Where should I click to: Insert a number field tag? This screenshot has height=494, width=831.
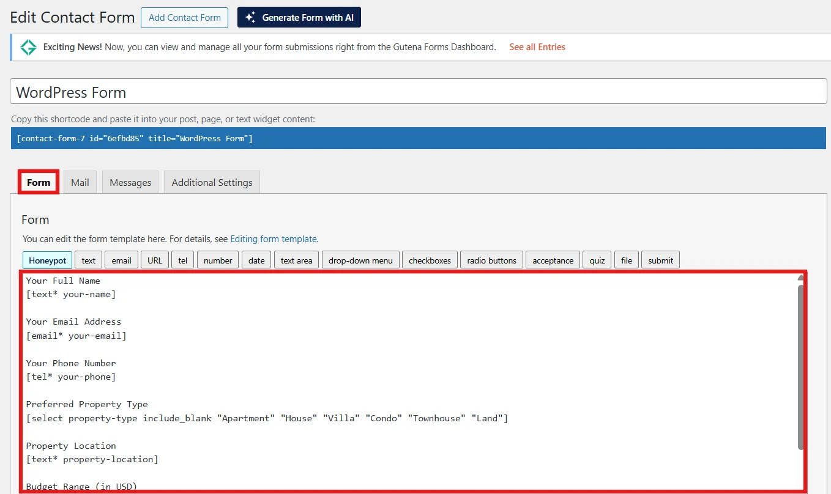coord(218,260)
